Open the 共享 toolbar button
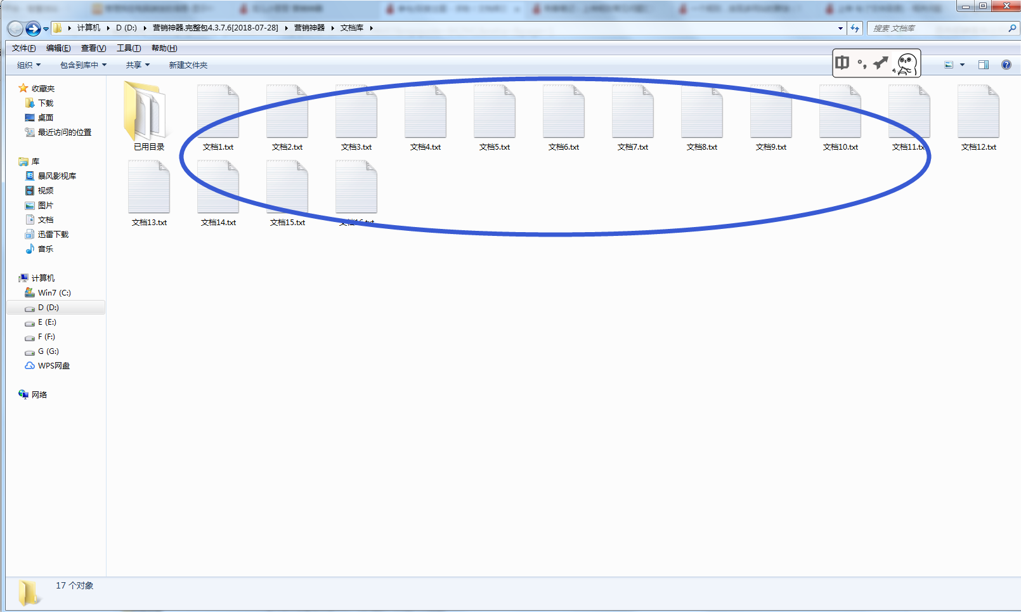1021x612 pixels. [x=138, y=65]
